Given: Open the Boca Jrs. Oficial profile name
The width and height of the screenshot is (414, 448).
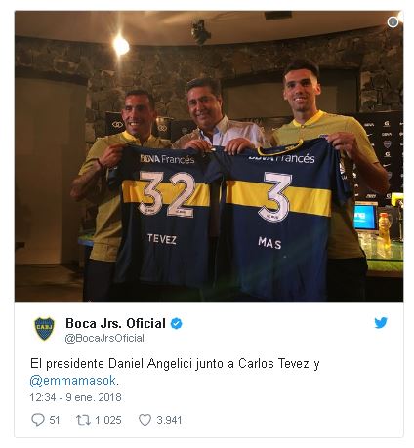Looking at the screenshot, I should pos(115,323).
